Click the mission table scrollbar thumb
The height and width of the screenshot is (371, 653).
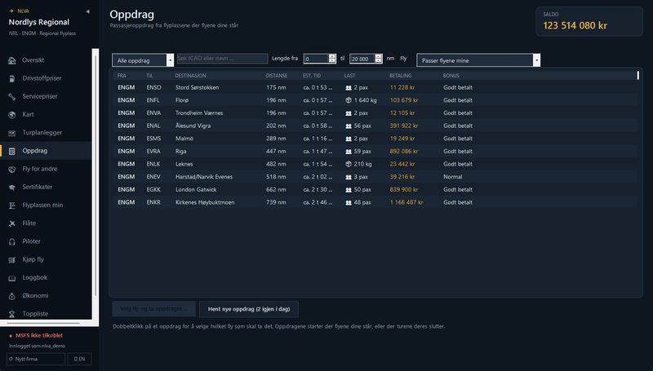coord(637,75)
